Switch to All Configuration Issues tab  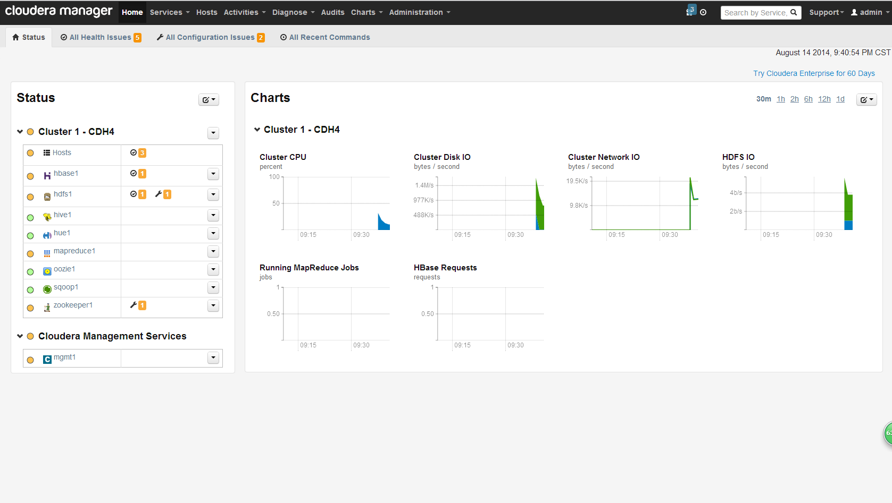[x=210, y=37]
